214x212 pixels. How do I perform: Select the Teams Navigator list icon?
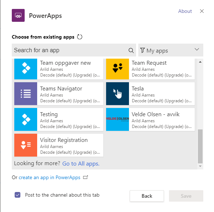[26, 94]
